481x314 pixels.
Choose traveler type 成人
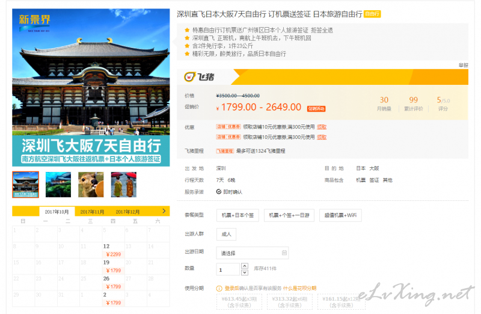click(x=227, y=234)
